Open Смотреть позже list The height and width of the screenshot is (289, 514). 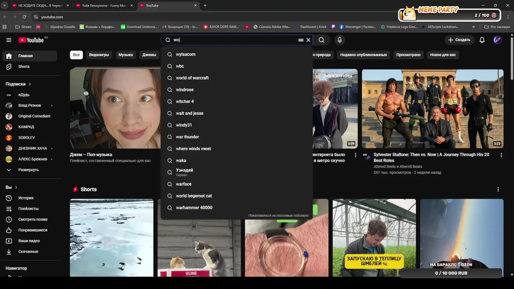point(30,219)
